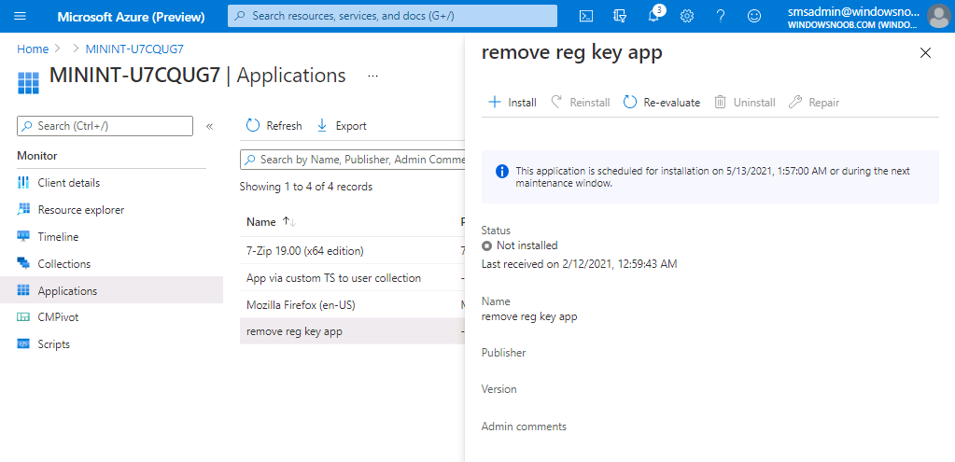Collapse the left menu with the double chevron
The height and width of the screenshot is (462, 955).
coord(209,127)
